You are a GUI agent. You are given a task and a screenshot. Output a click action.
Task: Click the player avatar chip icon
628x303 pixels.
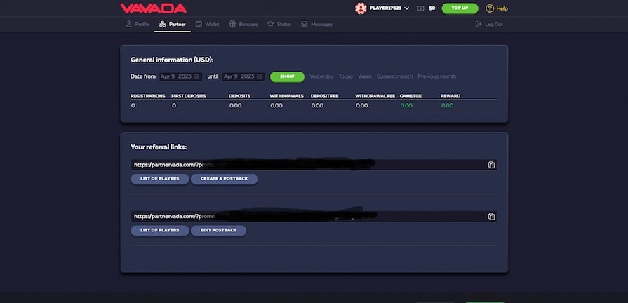pyautogui.click(x=361, y=8)
